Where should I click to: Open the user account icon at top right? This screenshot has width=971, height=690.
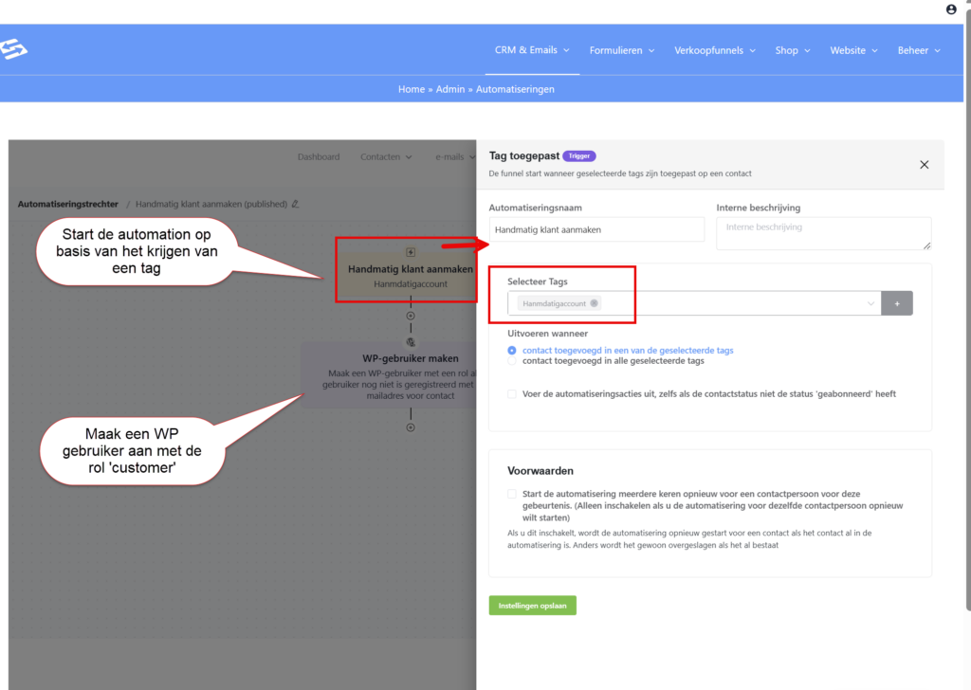point(951,9)
